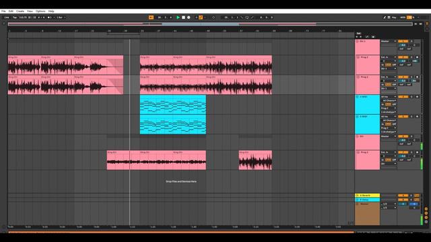This screenshot has height=242, width=431.
Task: Click the Tap tempo button
Action: [x=15, y=17]
